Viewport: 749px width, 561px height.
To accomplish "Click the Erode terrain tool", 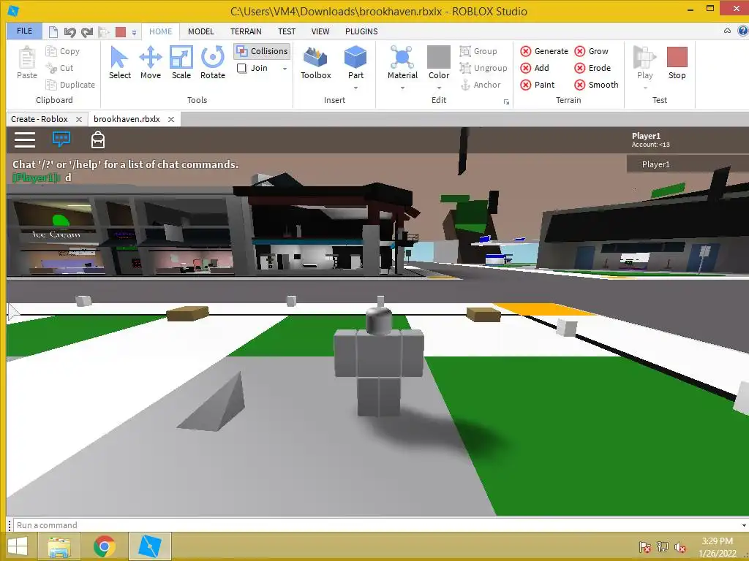I will (592, 68).
